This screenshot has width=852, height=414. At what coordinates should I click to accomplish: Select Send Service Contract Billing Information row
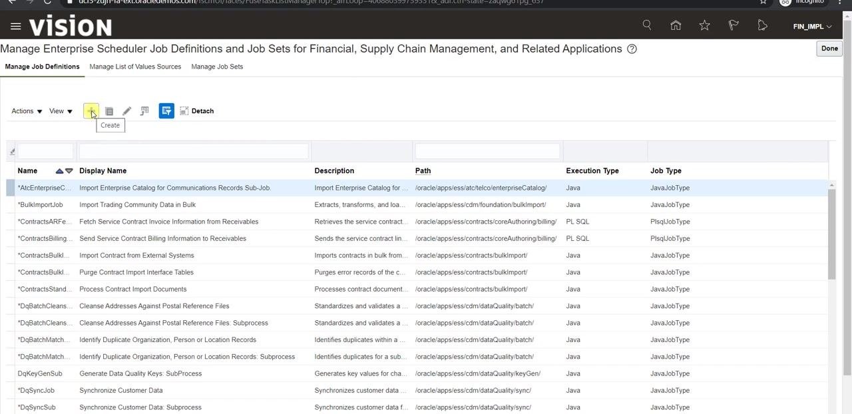[x=418, y=238]
